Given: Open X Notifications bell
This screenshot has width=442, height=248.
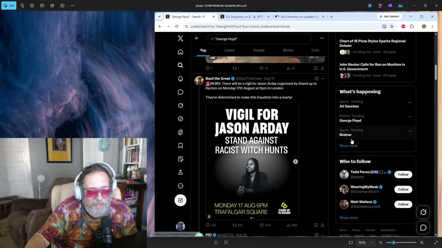Looking at the screenshot, I should click(180, 79).
